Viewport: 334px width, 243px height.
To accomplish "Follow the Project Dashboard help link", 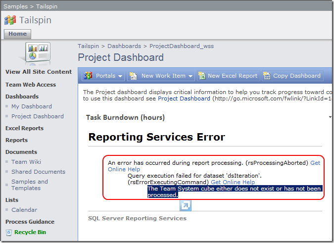I will tap(184, 98).
